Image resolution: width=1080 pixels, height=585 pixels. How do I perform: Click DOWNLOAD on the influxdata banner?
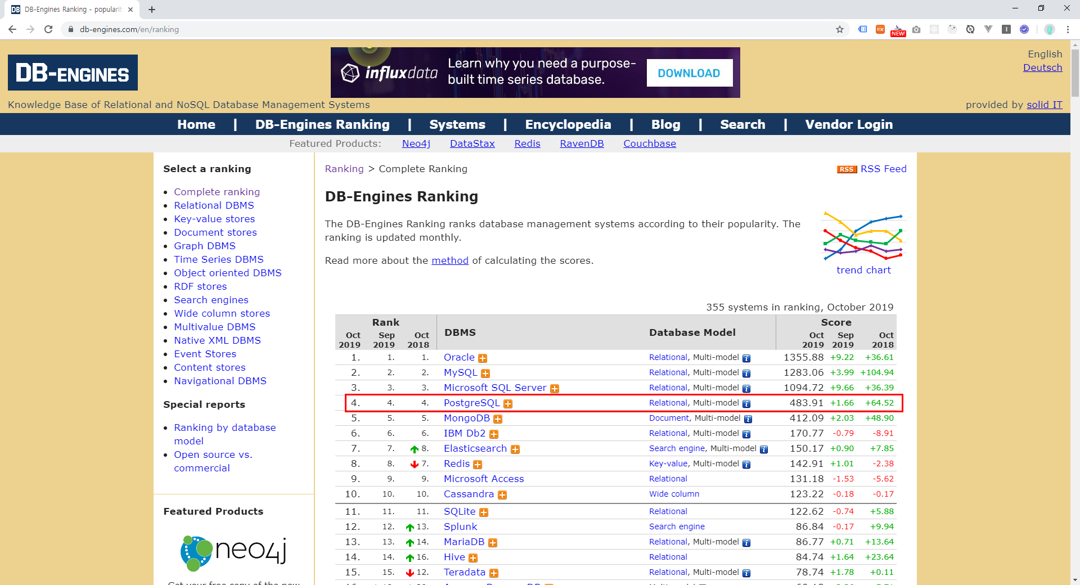(689, 73)
